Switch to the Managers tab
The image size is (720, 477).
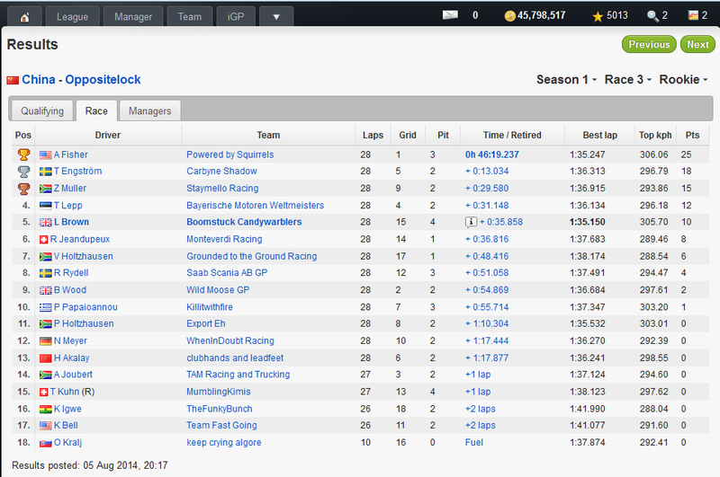pos(150,111)
